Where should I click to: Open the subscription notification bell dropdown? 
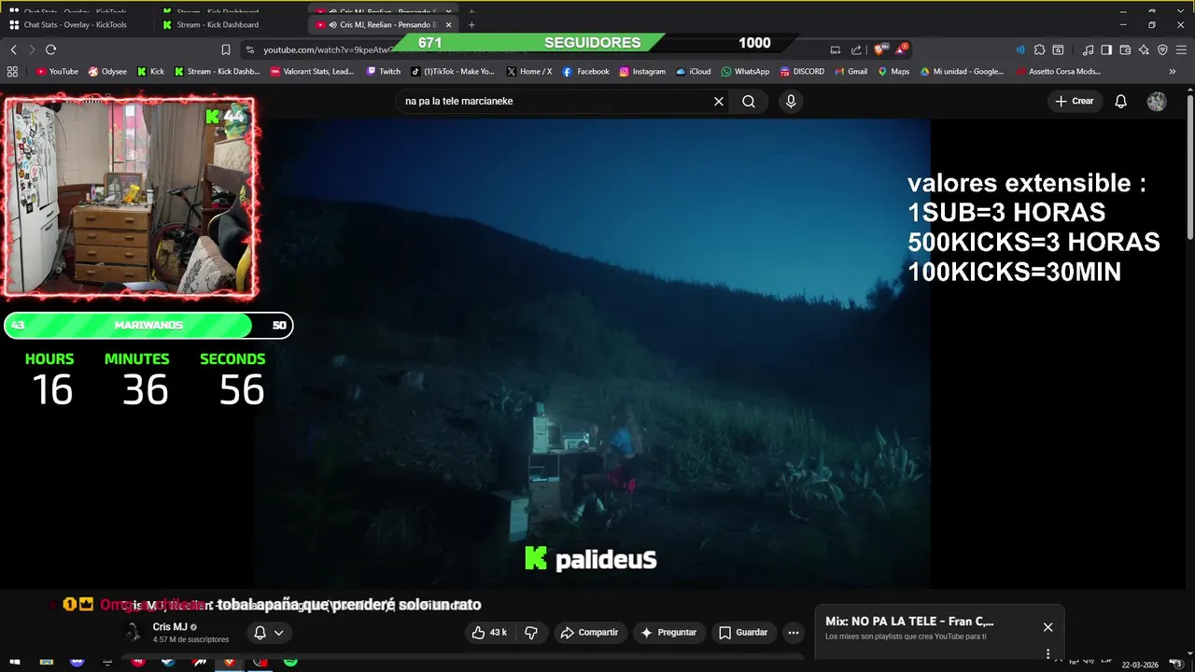(269, 633)
